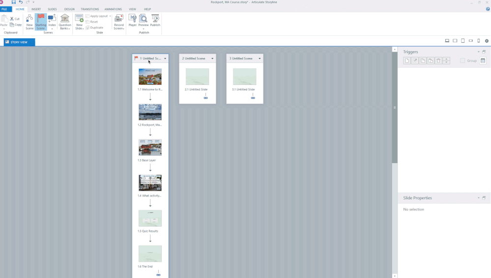Click the copy trigger icon

(423, 61)
